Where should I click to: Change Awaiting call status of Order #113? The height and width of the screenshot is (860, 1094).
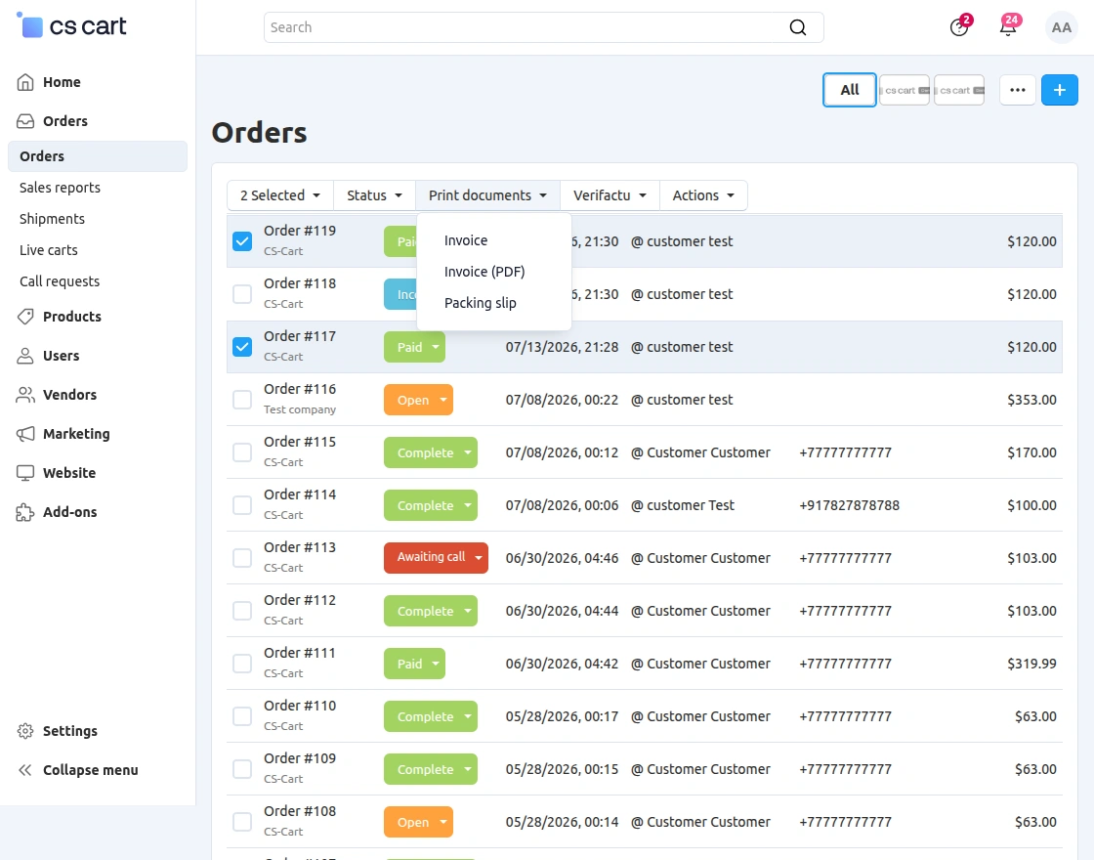tap(436, 558)
